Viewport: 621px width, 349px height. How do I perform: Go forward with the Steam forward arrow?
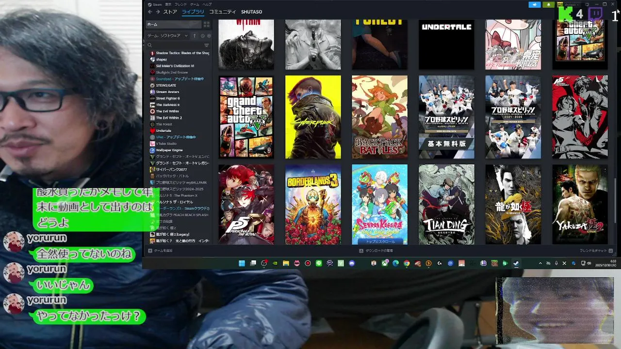coord(158,12)
